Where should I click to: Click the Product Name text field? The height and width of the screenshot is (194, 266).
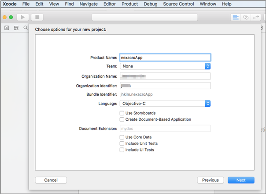165,57
